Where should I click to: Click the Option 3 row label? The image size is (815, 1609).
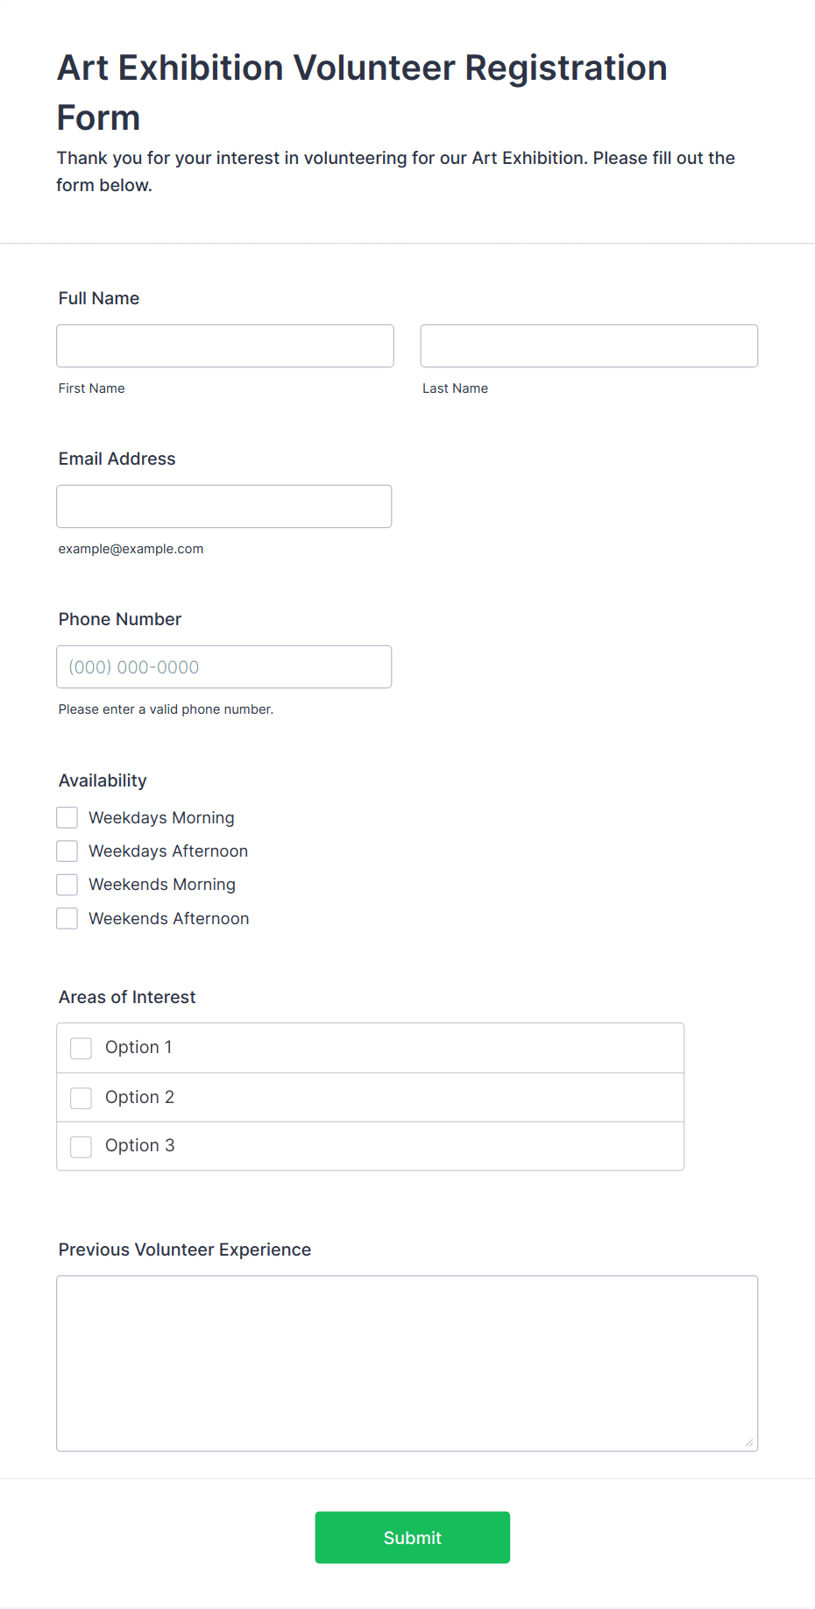point(140,1145)
